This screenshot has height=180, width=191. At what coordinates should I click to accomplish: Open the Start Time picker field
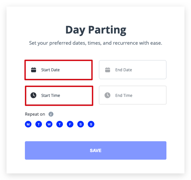(59, 96)
